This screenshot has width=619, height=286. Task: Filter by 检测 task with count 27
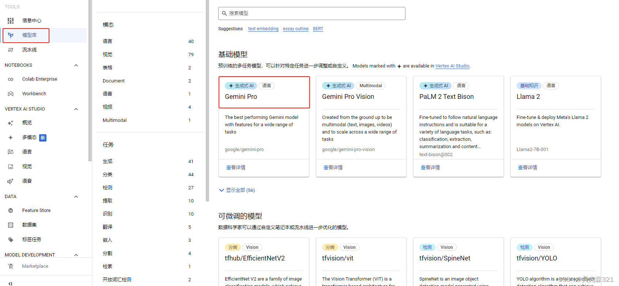148,188
